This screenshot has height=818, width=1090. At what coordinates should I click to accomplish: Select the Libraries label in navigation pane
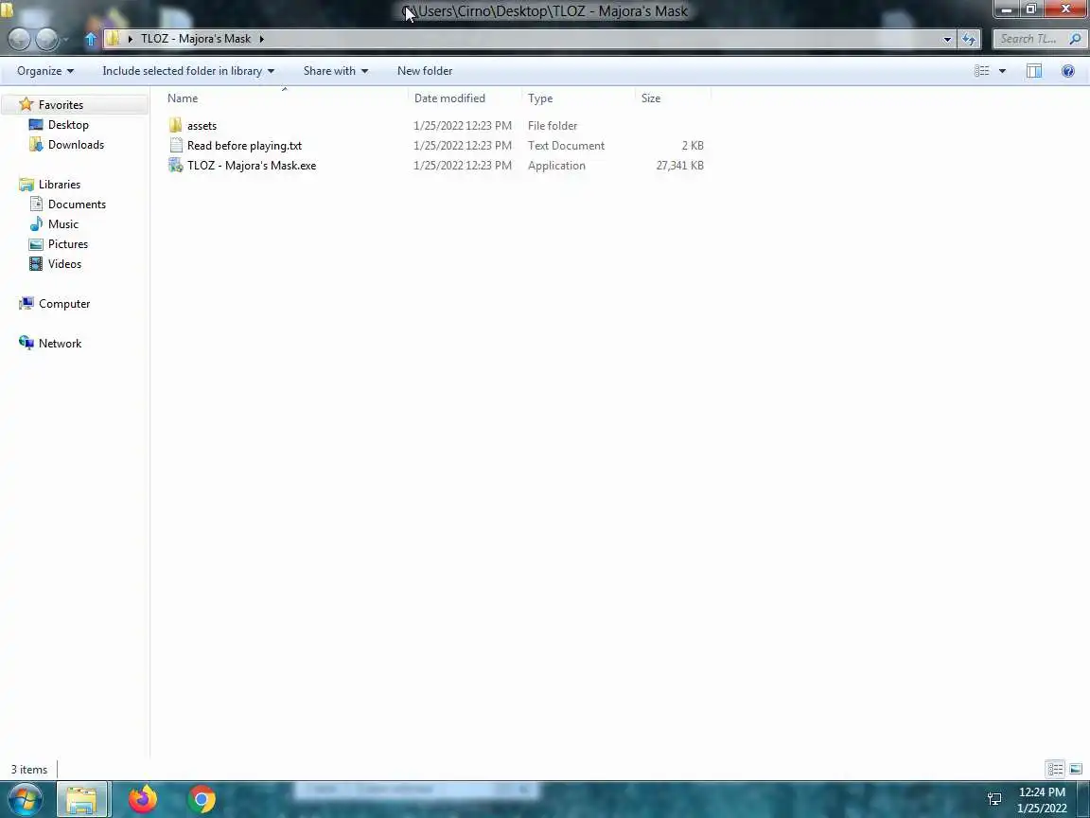click(x=59, y=185)
